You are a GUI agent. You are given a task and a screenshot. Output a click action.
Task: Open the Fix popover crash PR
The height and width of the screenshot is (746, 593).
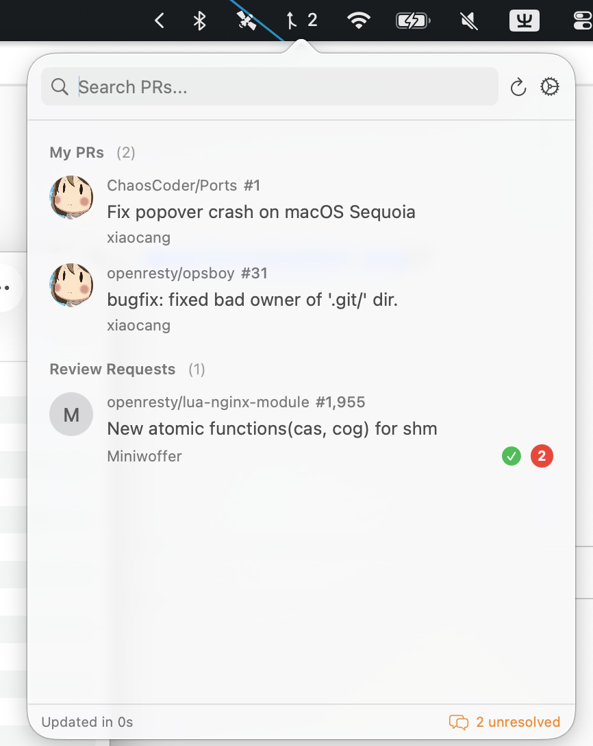(261, 212)
